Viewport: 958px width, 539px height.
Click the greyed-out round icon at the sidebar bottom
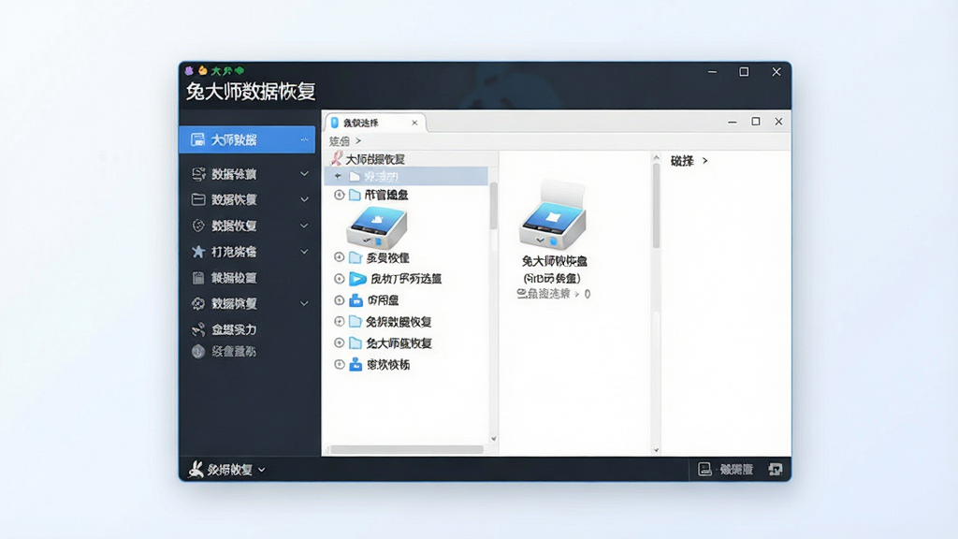click(198, 352)
